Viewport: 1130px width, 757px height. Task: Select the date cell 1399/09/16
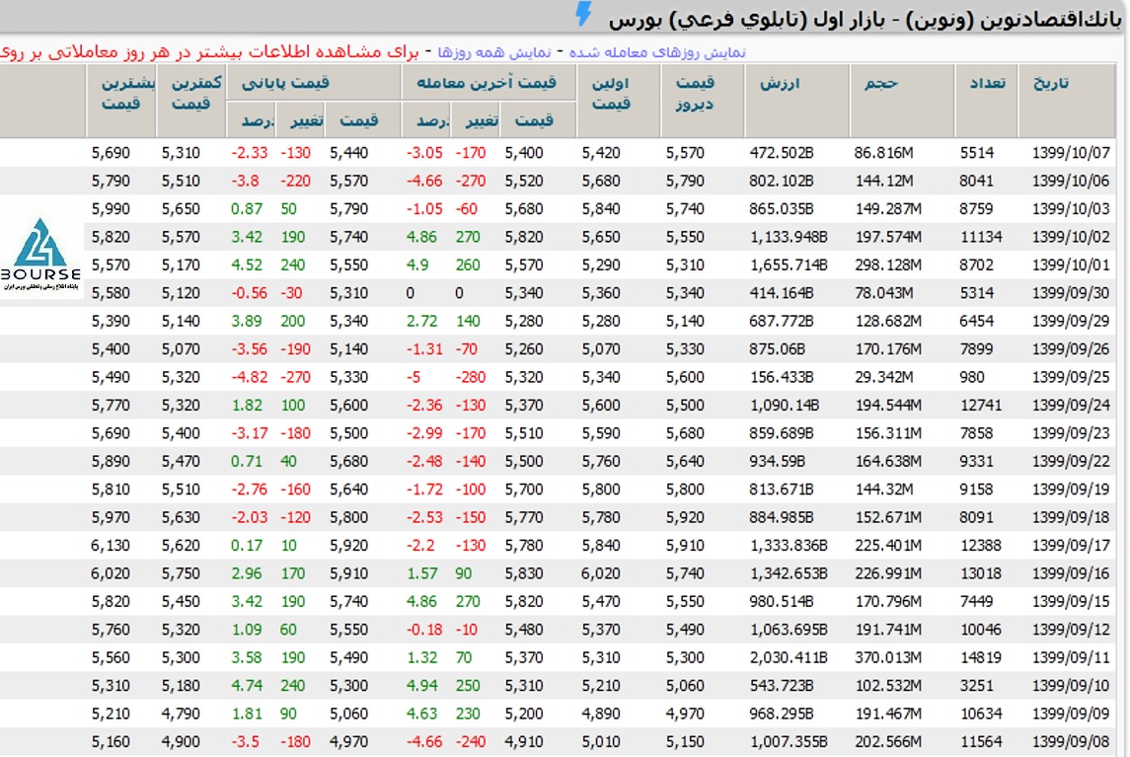(x=1071, y=573)
